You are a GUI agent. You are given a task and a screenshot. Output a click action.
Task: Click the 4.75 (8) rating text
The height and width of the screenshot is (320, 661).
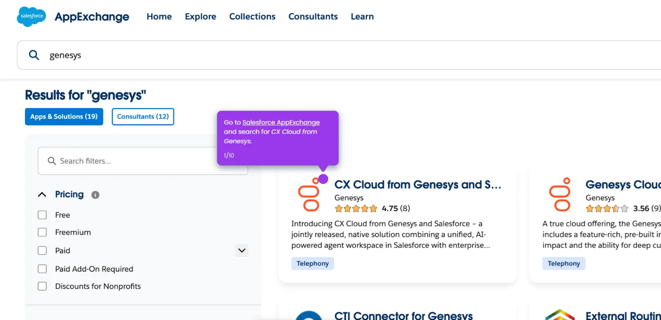pos(396,208)
